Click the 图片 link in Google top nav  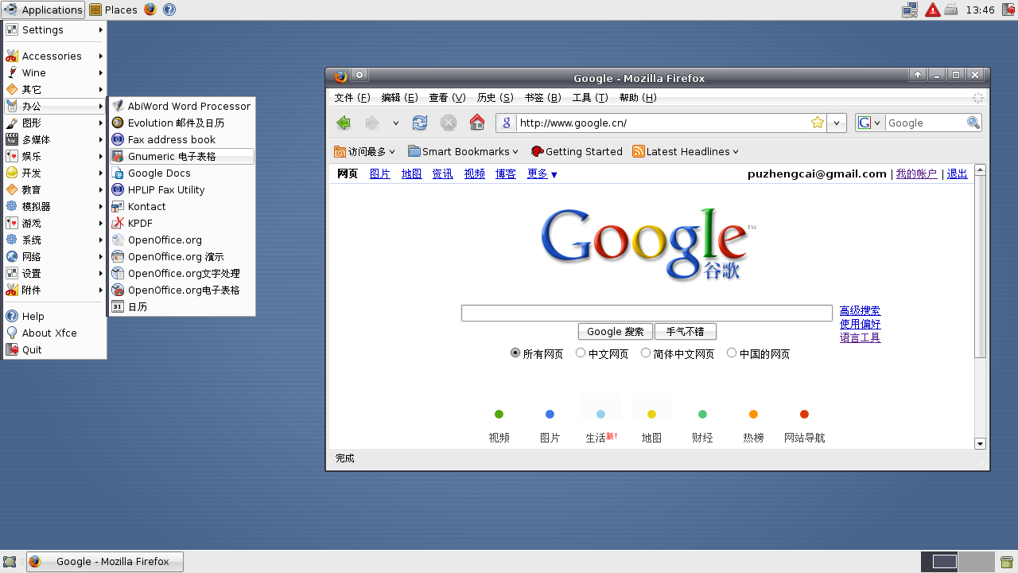click(x=380, y=173)
